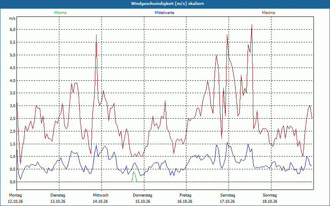Select the Dienstag day label
This screenshot has width=330, height=206.
click(58, 195)
